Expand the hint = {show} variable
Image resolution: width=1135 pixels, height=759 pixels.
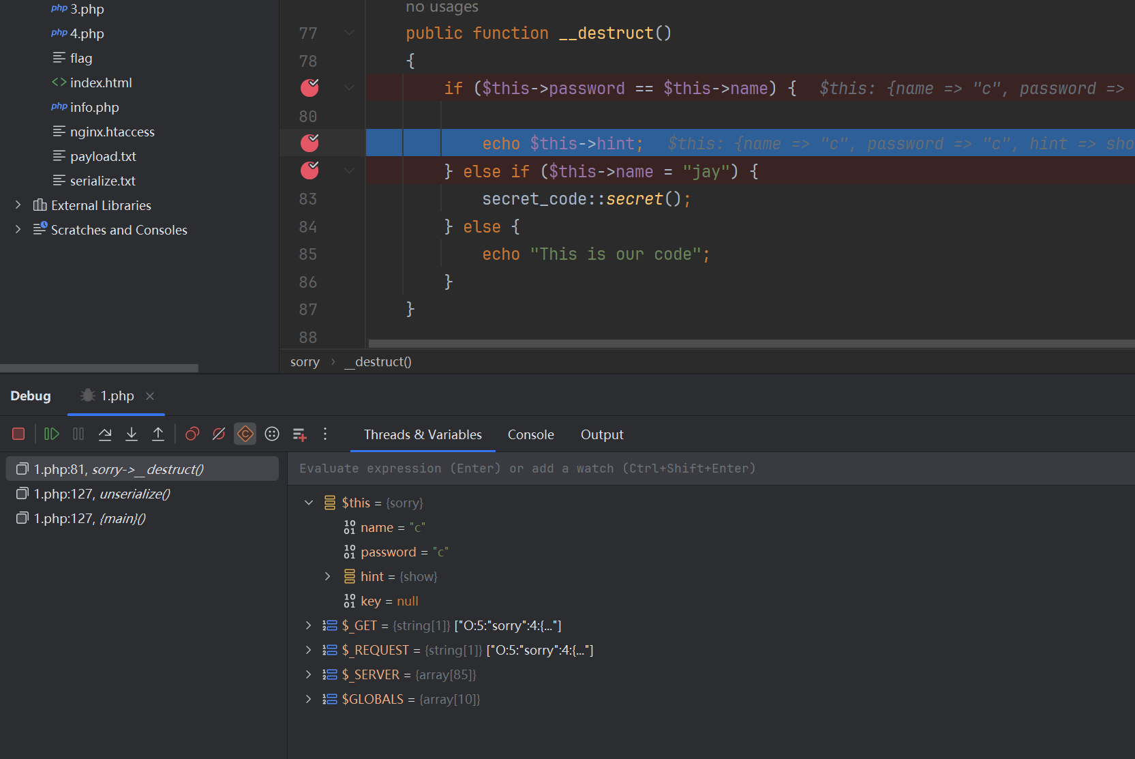click(x=328, y=577)
